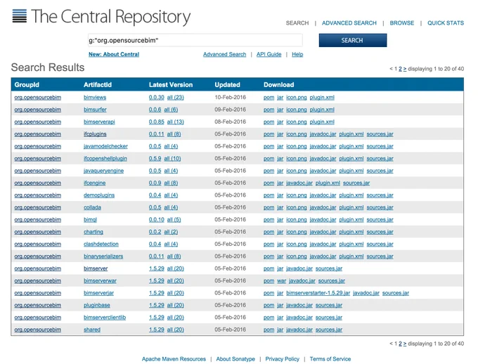Open version 0.0.30 of bimviews
478x364 pixels.
[x=156, y=98]
